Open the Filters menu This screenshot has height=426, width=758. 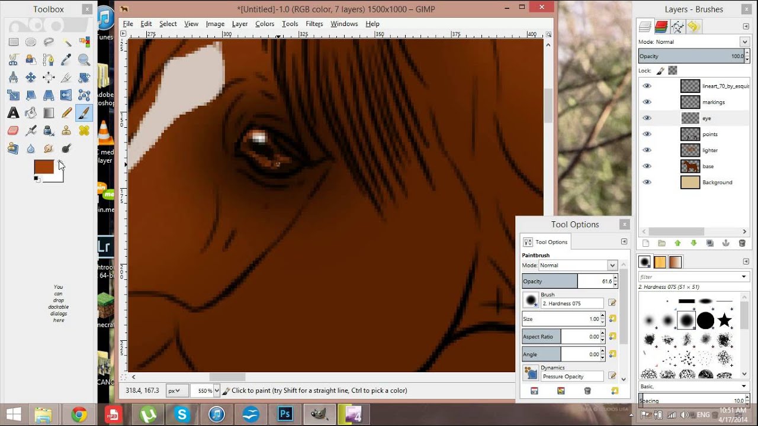coord(314,24)
